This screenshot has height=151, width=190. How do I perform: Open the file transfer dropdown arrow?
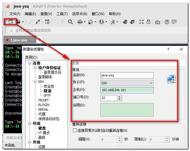(x=95, y=22)
